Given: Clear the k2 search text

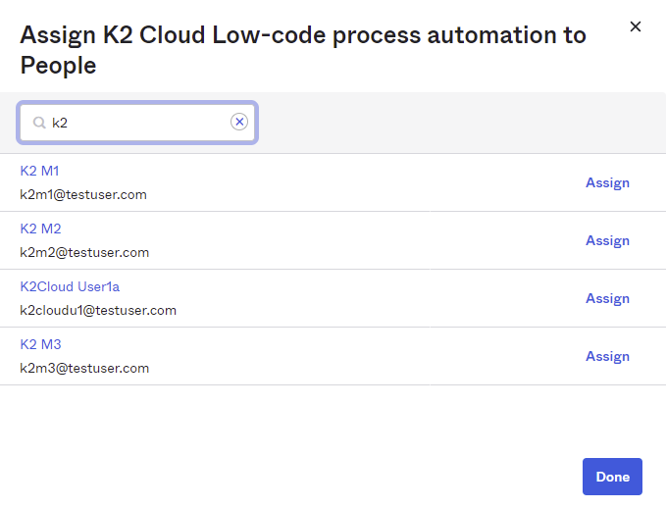Looking at the screenshot, I should pyautogui.click(x=239, y=122).
